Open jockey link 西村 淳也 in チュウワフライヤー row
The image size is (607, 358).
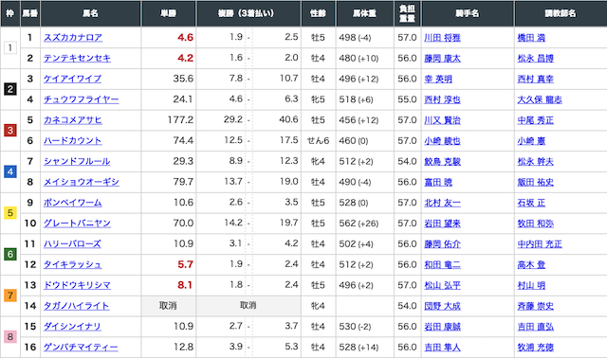(x=442, y=99)
